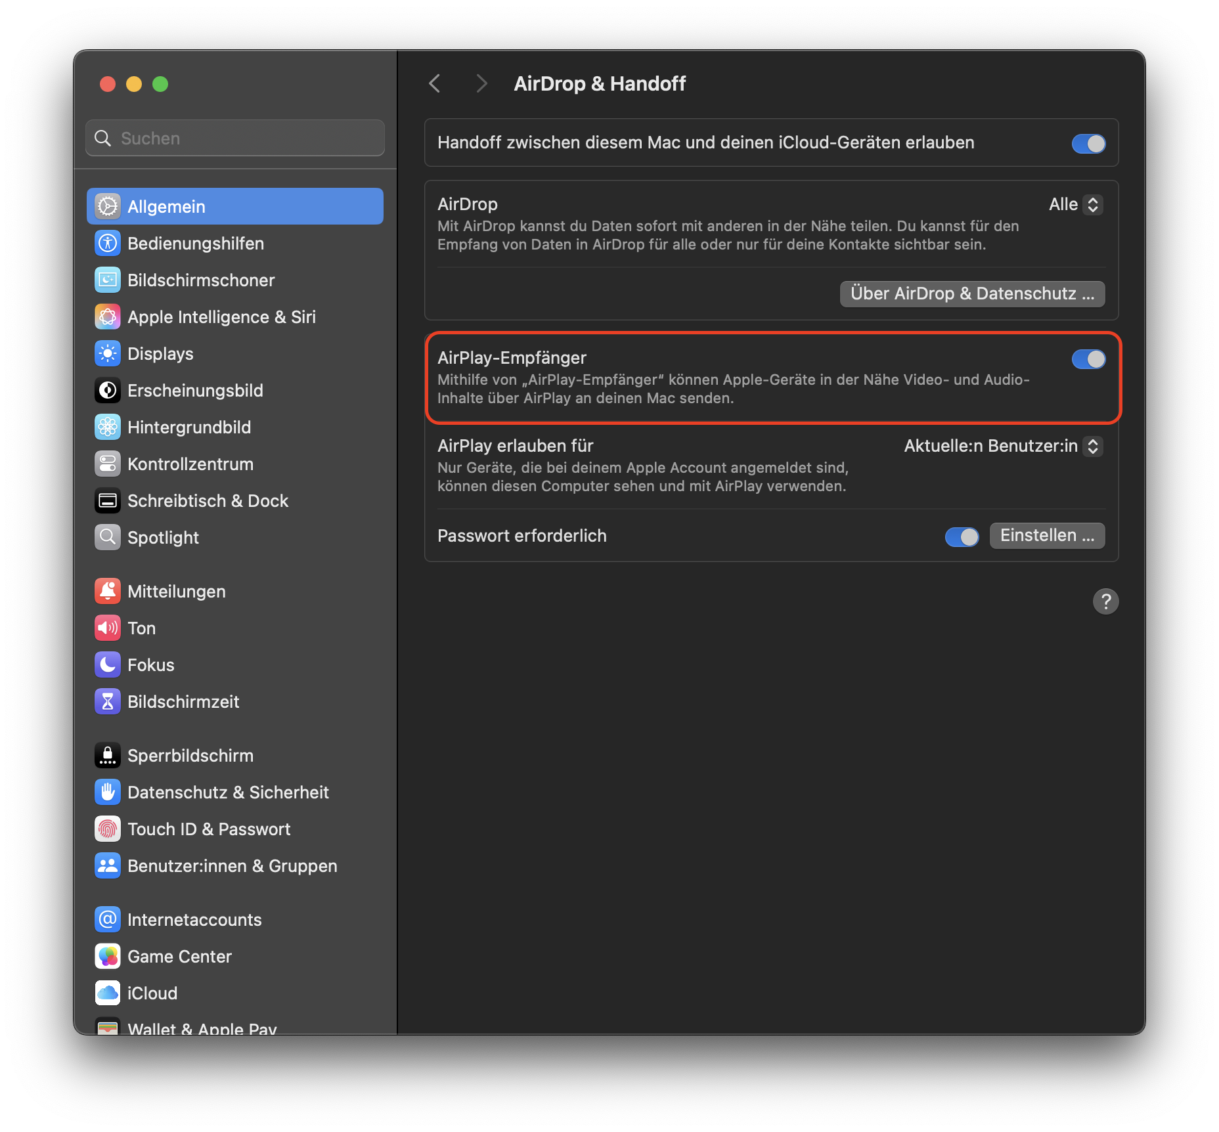This screenshot has height=1132, width=1219.
Task: Disable Handoff zwischen Mac und iCloud-Geräten
Action: [1088, 142]
